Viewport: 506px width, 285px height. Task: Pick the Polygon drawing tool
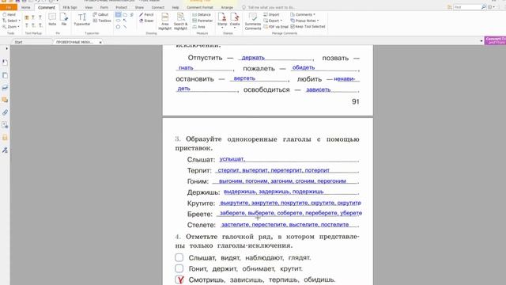point(118,27)
